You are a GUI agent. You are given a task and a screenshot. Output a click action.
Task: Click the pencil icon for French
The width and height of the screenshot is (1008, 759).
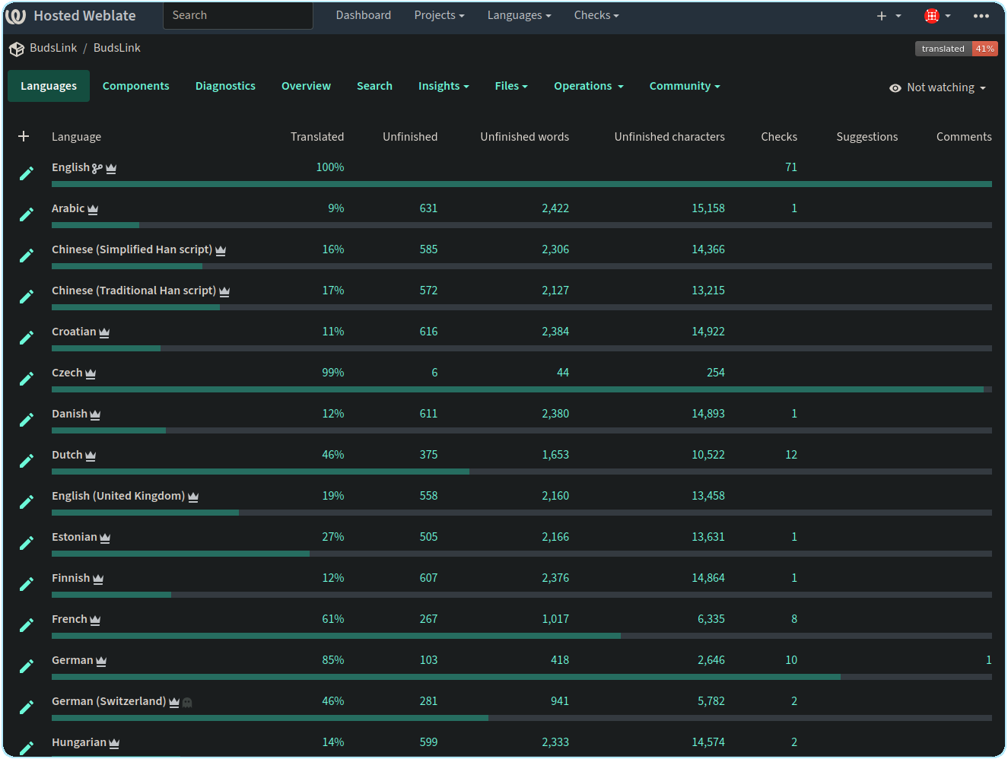click(27, 625)
